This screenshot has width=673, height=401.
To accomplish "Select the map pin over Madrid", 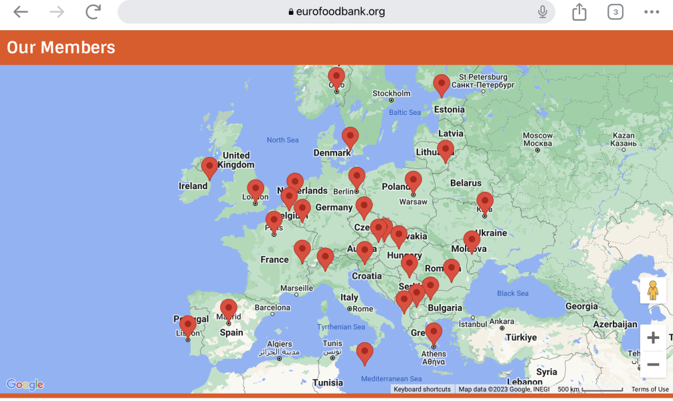I will pos(228,311).
